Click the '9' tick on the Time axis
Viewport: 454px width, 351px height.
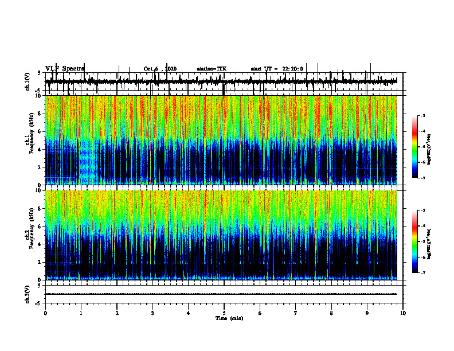pyautogui.click(x=367, y=313)
